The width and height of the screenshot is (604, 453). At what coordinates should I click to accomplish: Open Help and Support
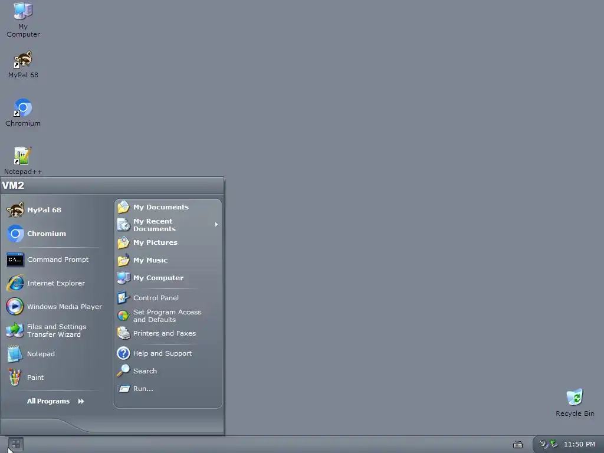click(168, 353)
